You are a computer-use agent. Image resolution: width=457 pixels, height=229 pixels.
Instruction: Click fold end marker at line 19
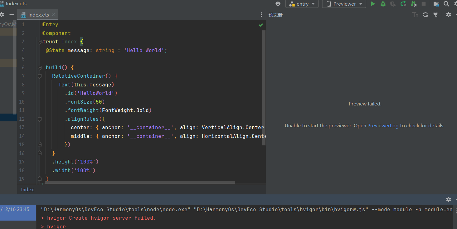coord(40,179)
